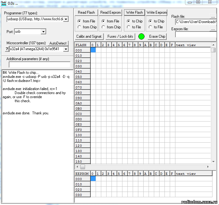The height and width of the screenshot is (205, 219).
Task: Click the Eeprom file path field
Action: [x=196, y=34]
